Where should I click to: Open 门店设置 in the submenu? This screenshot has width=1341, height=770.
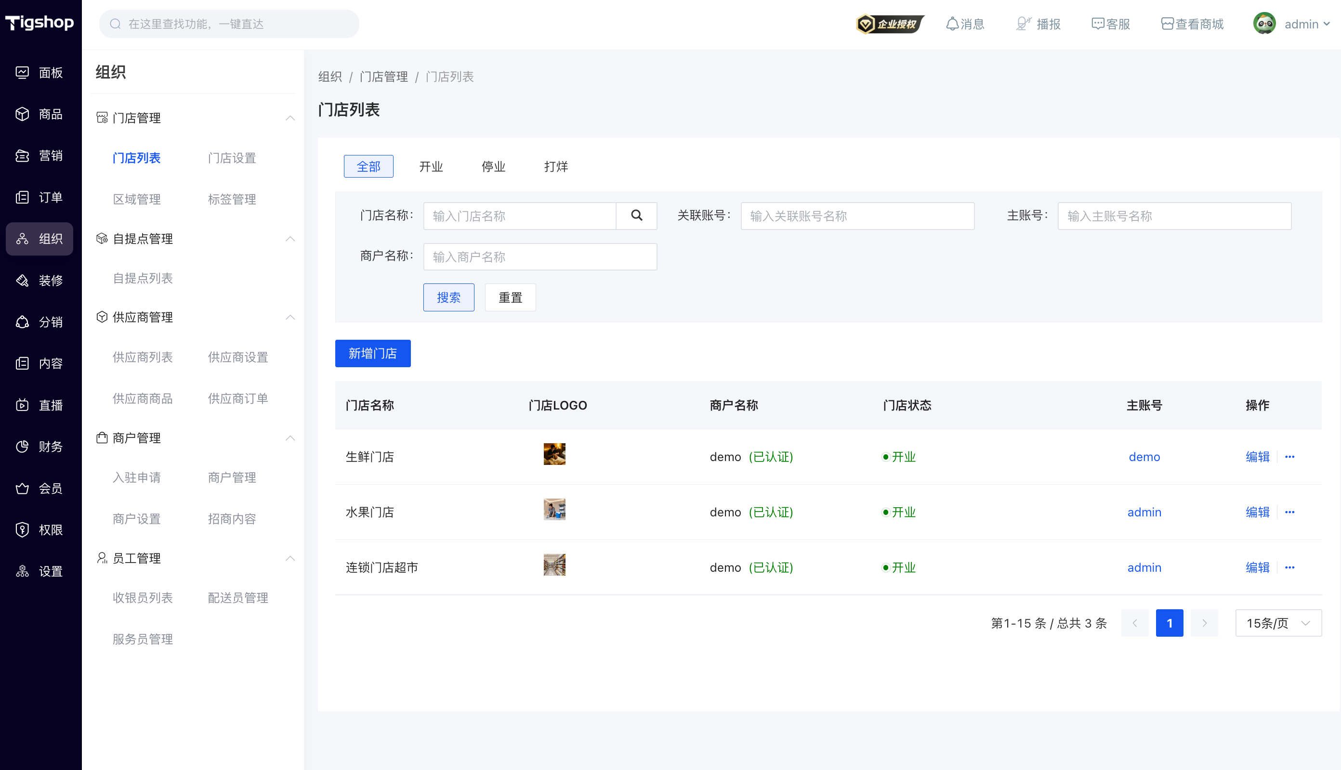click(x=232, y=158)
